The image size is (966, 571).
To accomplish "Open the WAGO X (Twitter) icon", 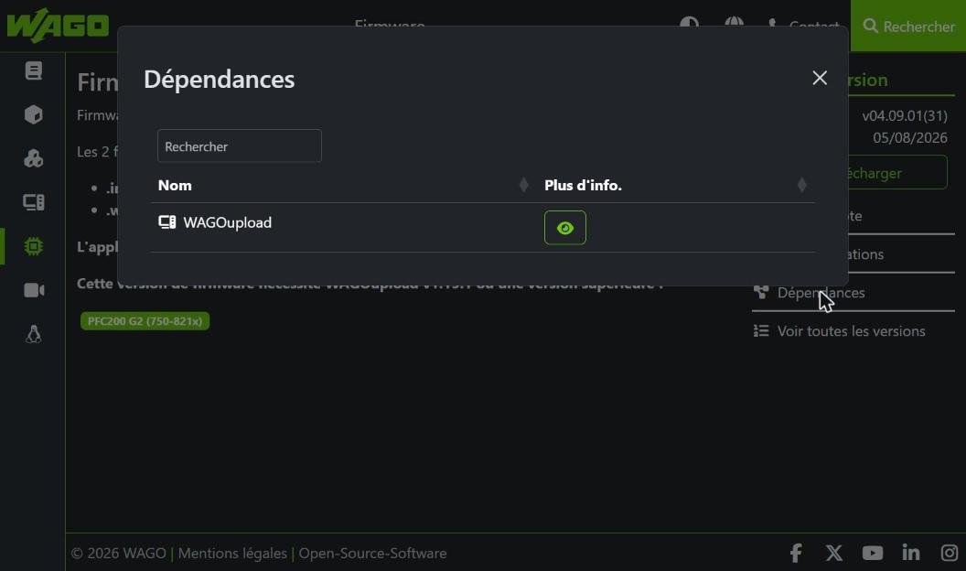I will coord(834,553).
